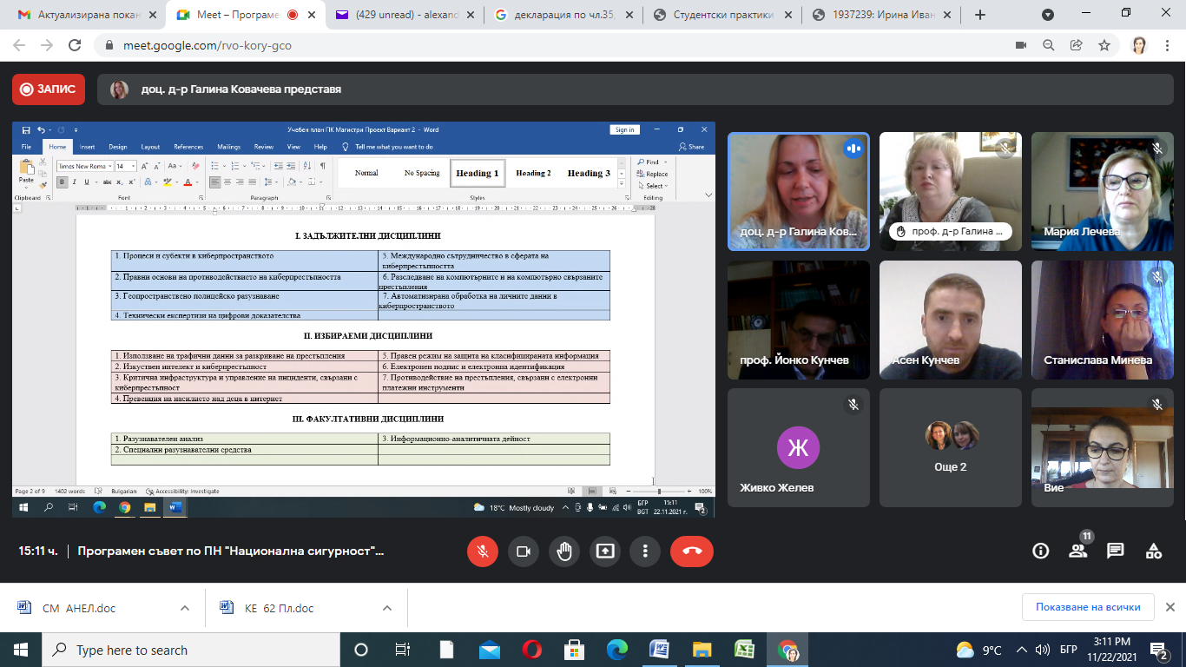Select Мария Лечева video tile
1186x667 pixels.
coord(1103,191)
